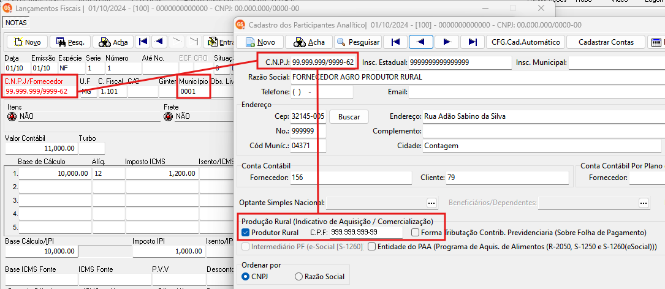Open Optante Simples Nacional ellipsis button

431,203
